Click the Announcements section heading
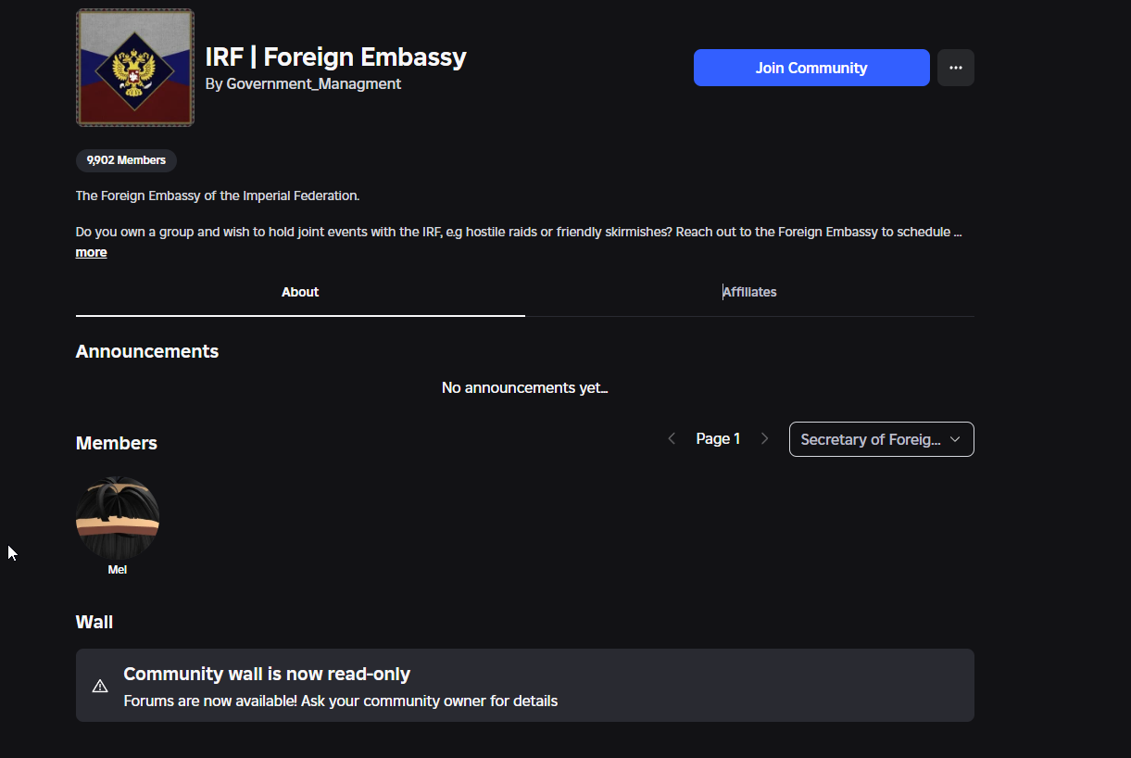 (147, 351)
